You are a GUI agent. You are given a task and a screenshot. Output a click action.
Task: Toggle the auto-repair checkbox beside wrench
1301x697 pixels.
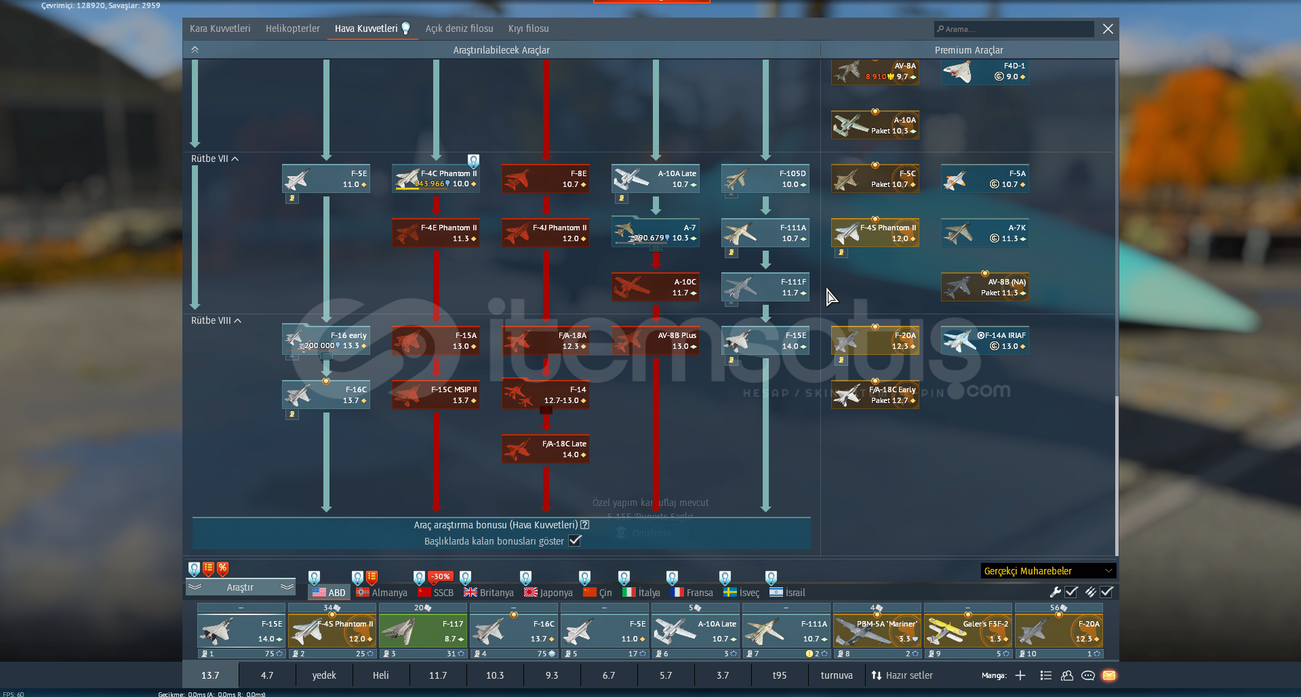[x=1071, y=591]
